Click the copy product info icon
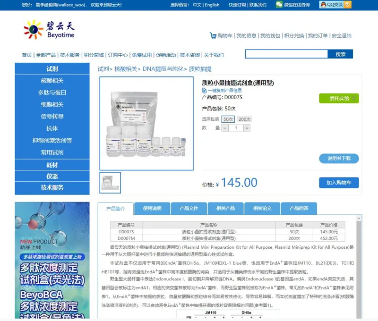378x321 pixels. pos(204,90)
